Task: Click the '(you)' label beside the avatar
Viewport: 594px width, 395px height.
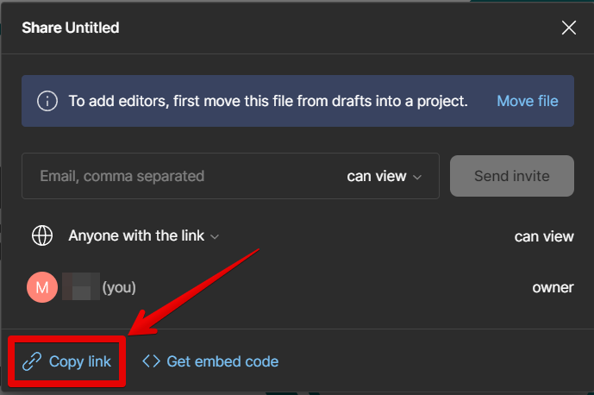Action: click(119, 287)
